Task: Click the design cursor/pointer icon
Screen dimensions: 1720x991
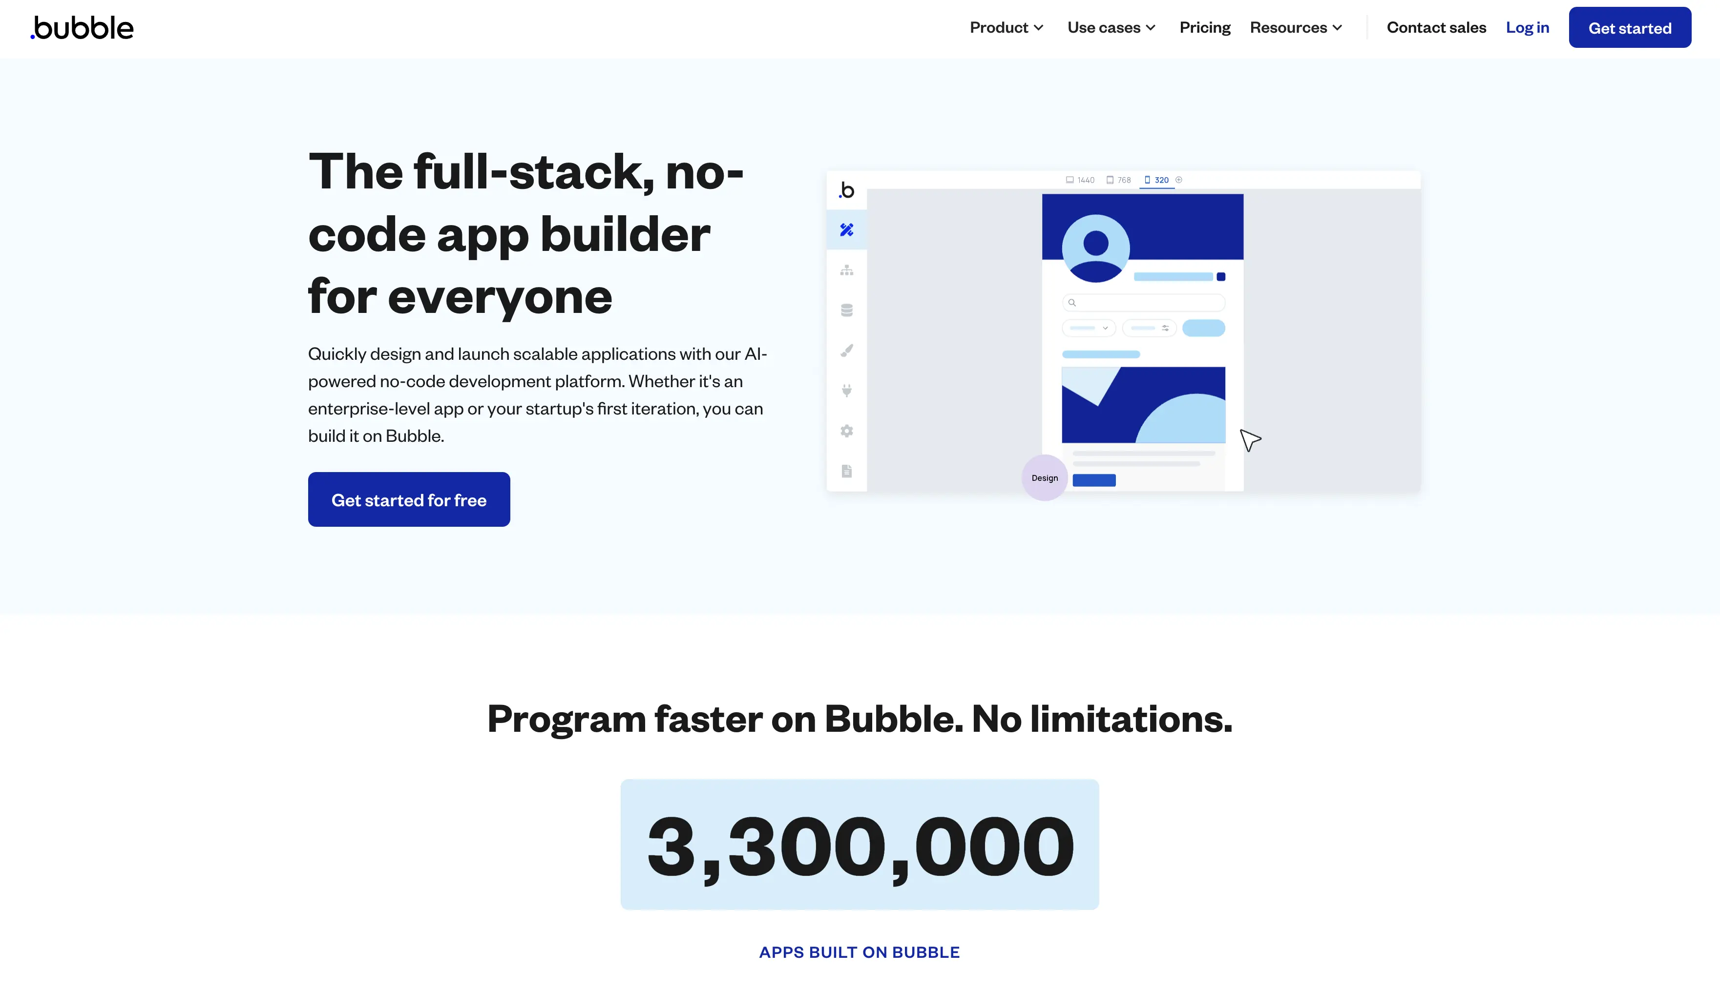Action: tap(1251, 439)
